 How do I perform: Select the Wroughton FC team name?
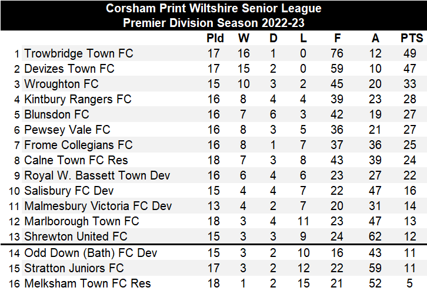(x=61, y=84)
